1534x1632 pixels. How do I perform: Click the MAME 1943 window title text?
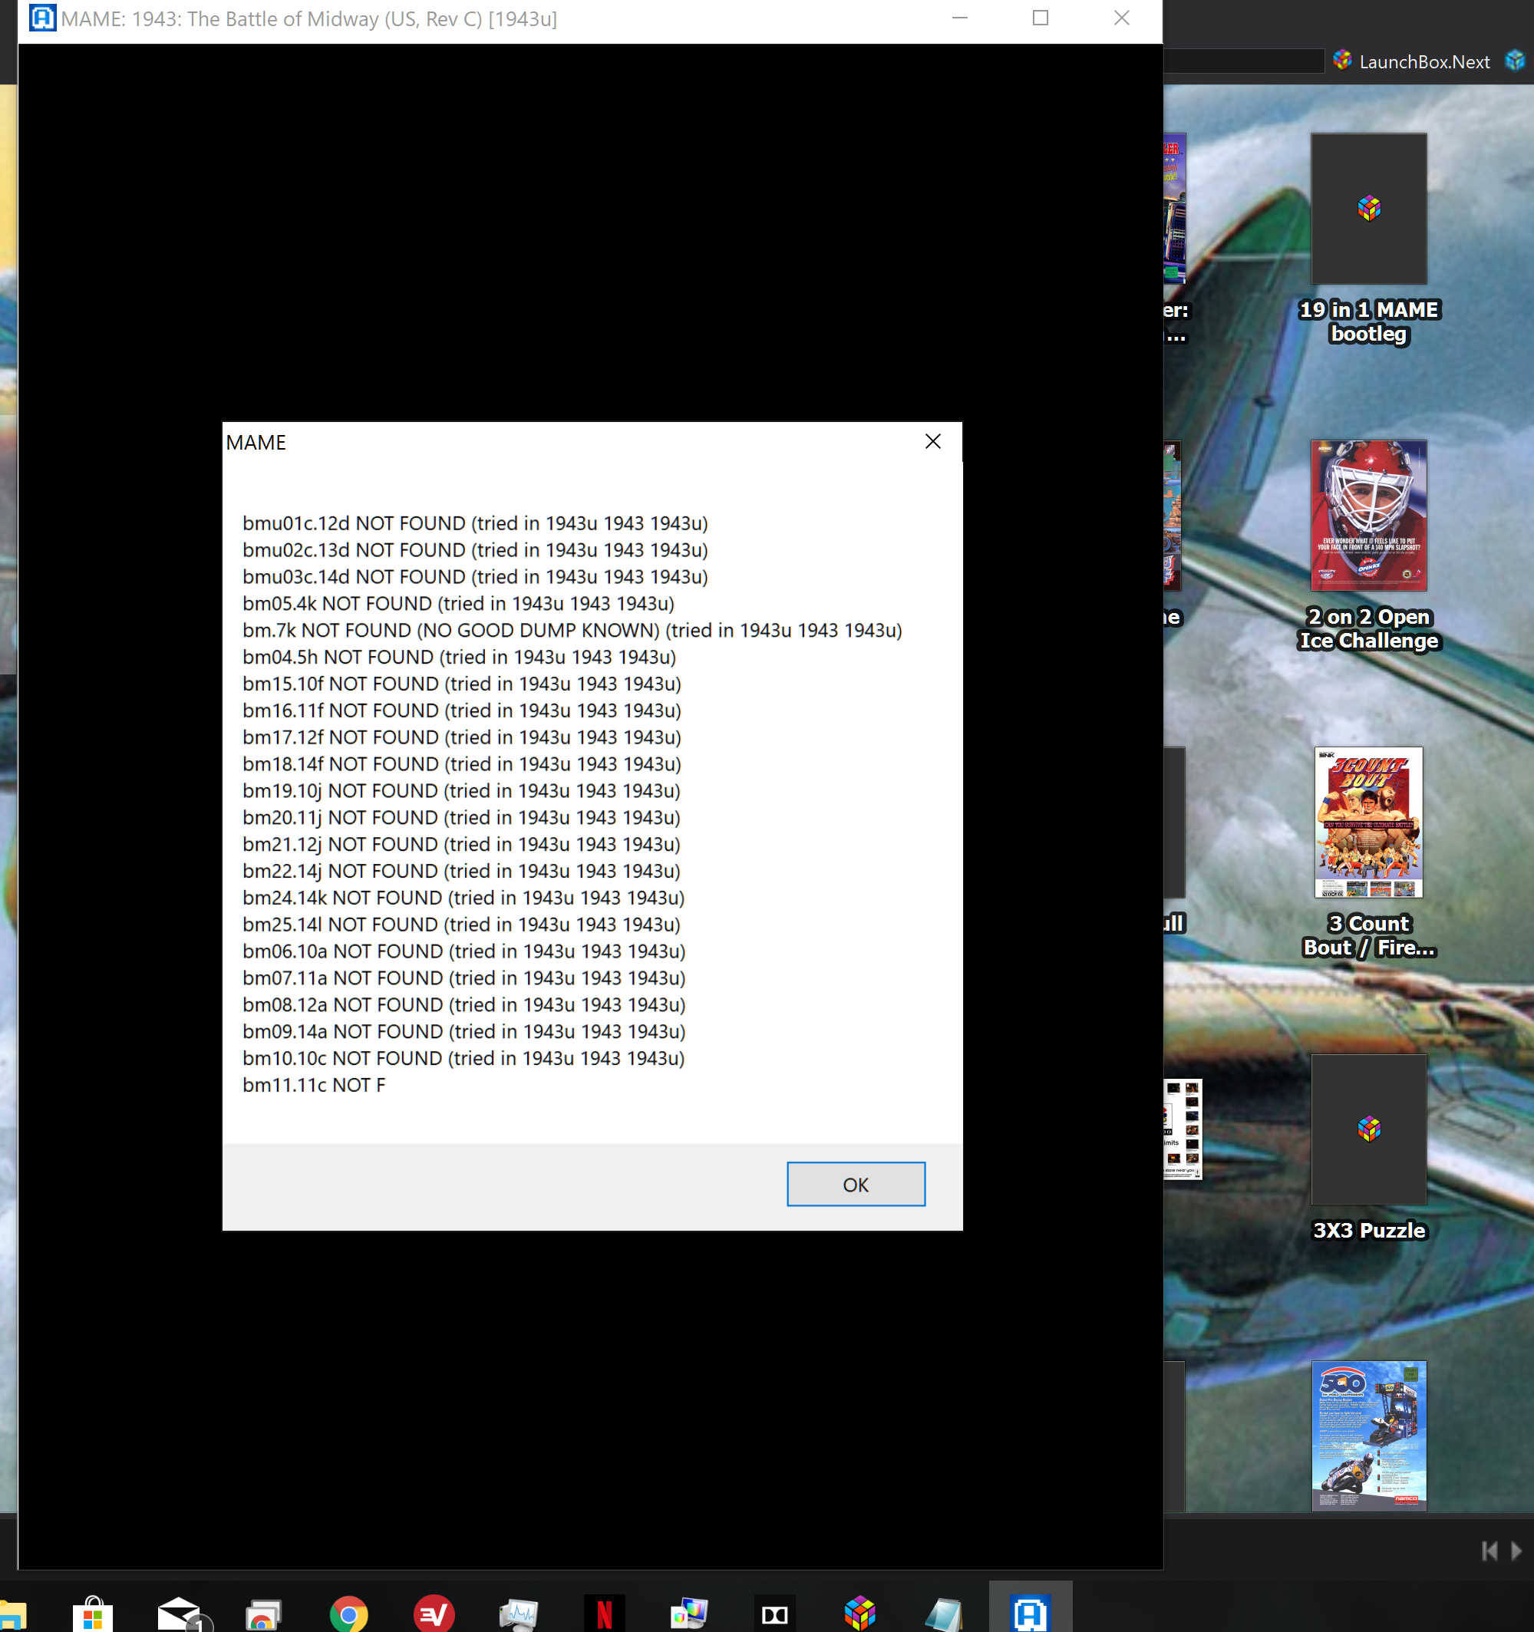click(309, 19)
